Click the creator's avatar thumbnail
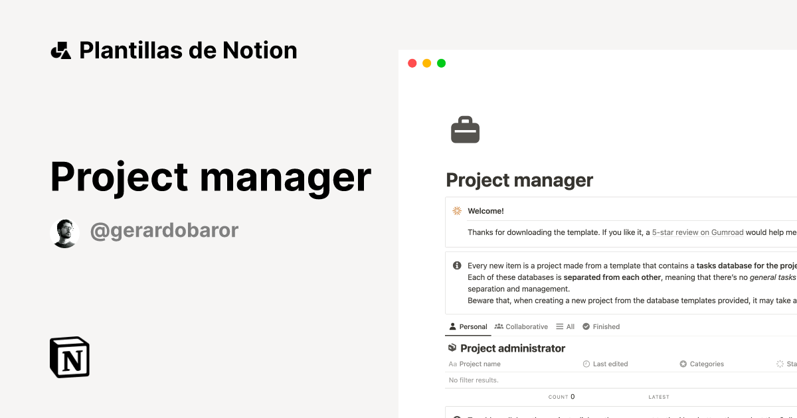This screenshot has width=797, height=418. (x=64, y=232)
